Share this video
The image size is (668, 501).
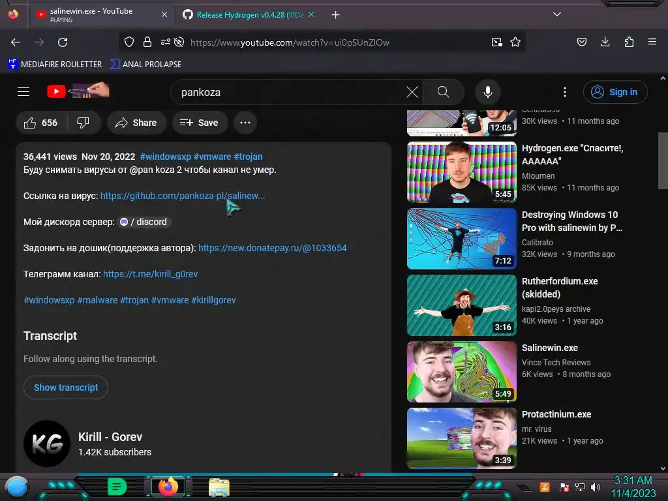click(136, 123)
